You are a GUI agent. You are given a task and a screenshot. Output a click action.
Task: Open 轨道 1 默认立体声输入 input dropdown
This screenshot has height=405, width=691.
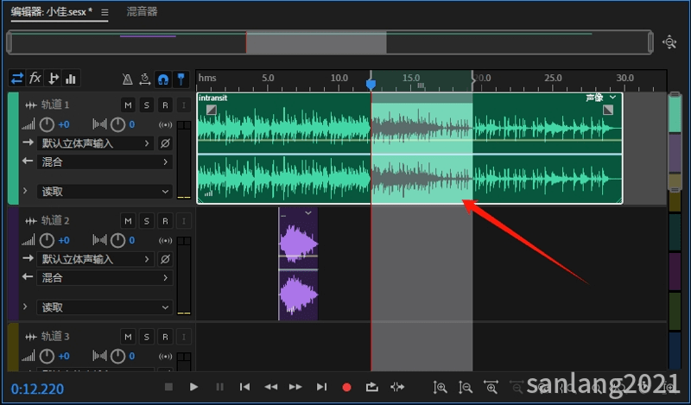[95, 143]
